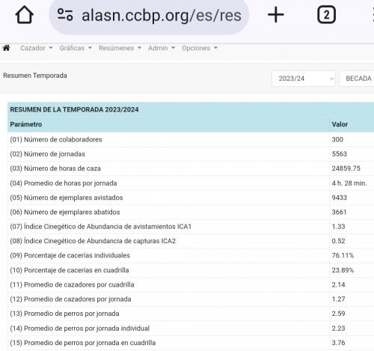Viewport: 374px width, 351px height.
Task: Click the address bar URL alasn.ccbp.org
Action: (162, 16)
